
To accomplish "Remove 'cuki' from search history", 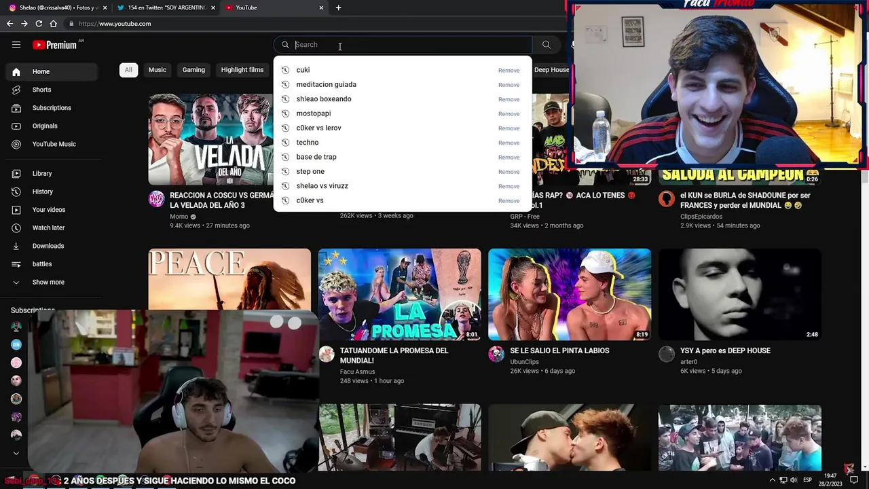I will tap(509, 71).
